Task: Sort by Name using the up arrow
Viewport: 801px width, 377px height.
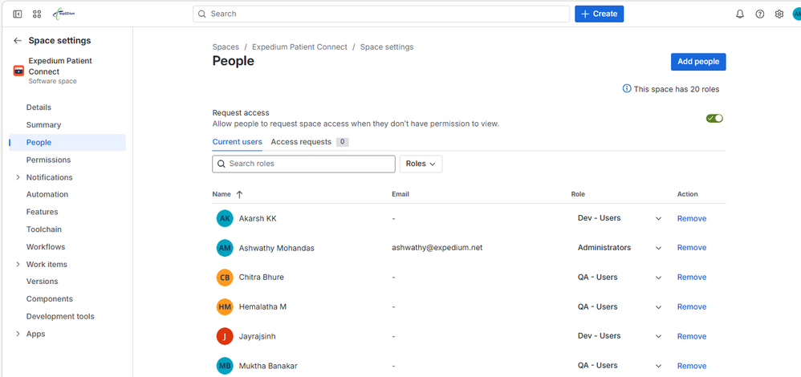Action: coord(240,194)
